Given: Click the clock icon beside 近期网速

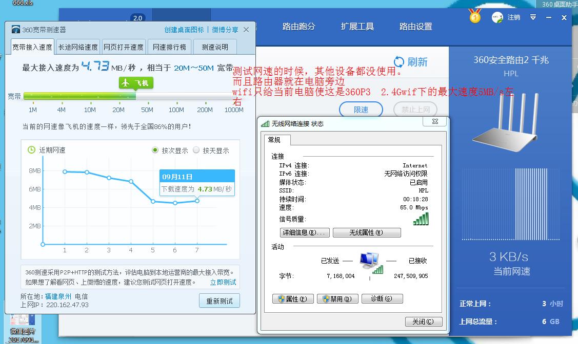Looking at the screenshot, I should pyautogui.click(x=32, y=150).
